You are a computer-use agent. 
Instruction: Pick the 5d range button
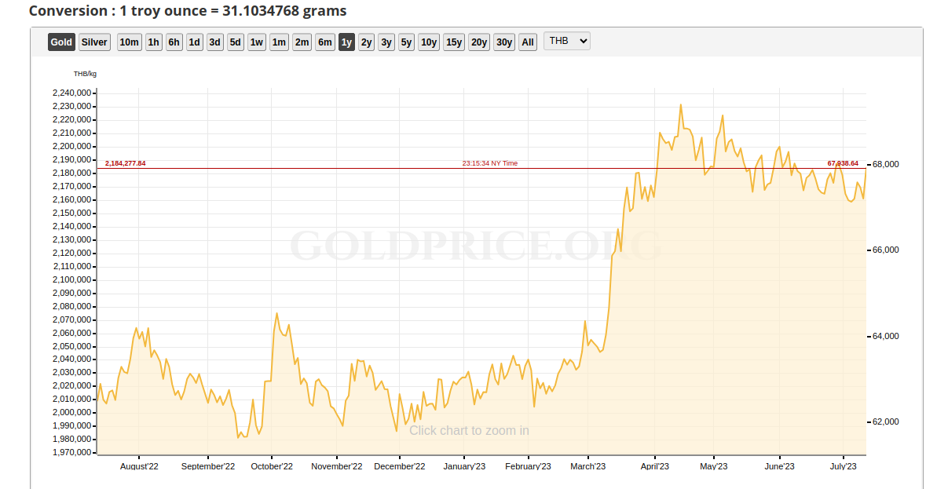click(x=236, y=42)
